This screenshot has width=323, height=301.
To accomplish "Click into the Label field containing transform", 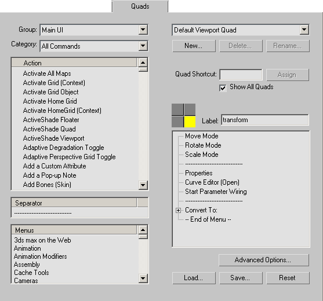I will coord(265,120).
